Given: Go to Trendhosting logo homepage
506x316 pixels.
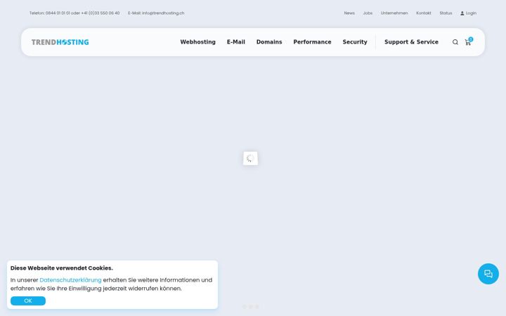Looking at the screenshot, I should pyautogui.click(x=60, y=42).
